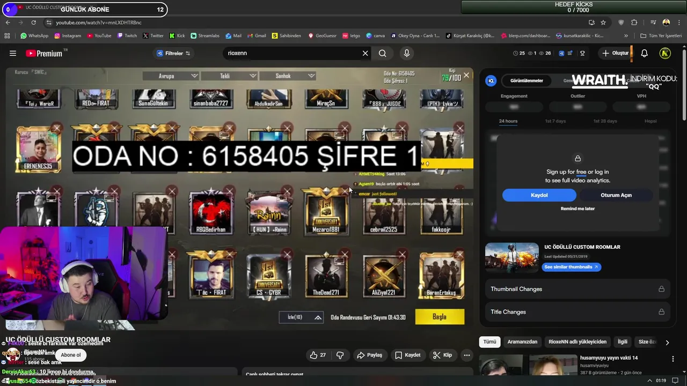
Task: Open the Avrupa server dropdown in game lobby
Action: click(x=171, y=76)
